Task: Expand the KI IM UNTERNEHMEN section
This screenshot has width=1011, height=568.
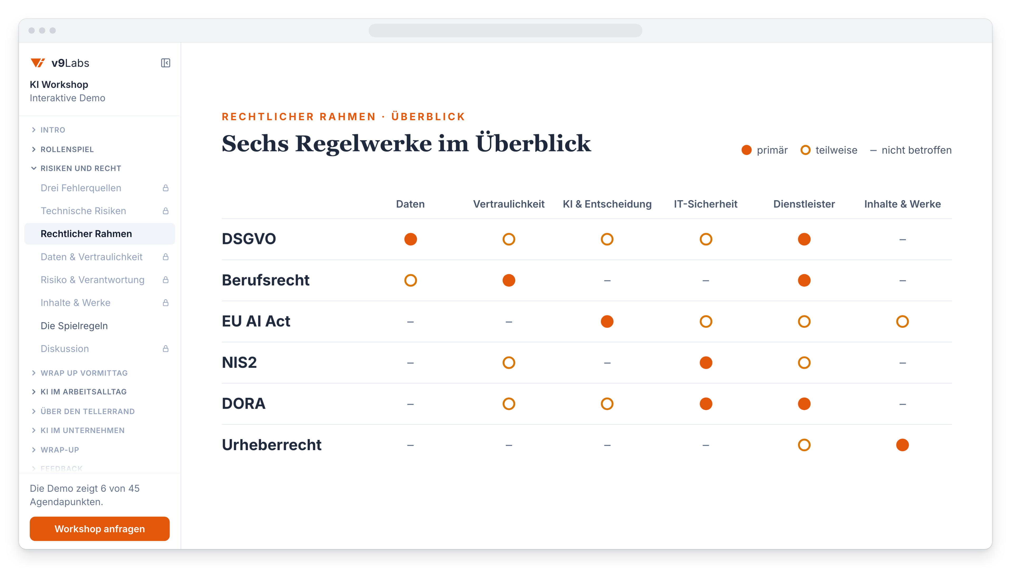Action: pyautogui.click(x=78, y=430)
